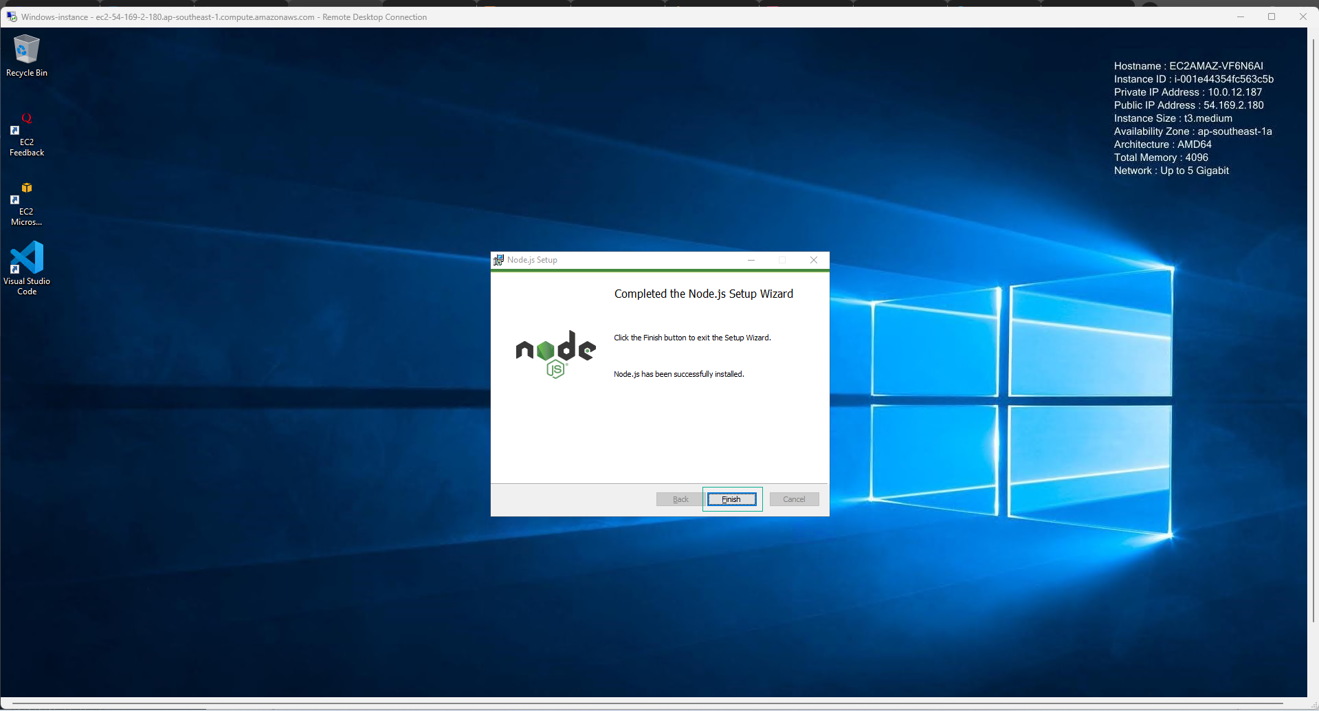Viewport: 1319px width, 711px height.
Task: Click the Remote Desktop Connection title icon
Action: tap(12, 17)
